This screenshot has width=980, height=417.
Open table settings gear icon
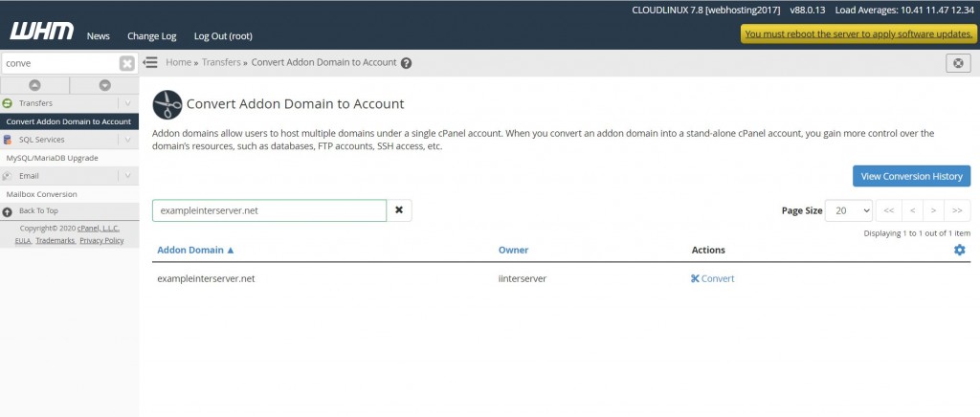point(959,250)
